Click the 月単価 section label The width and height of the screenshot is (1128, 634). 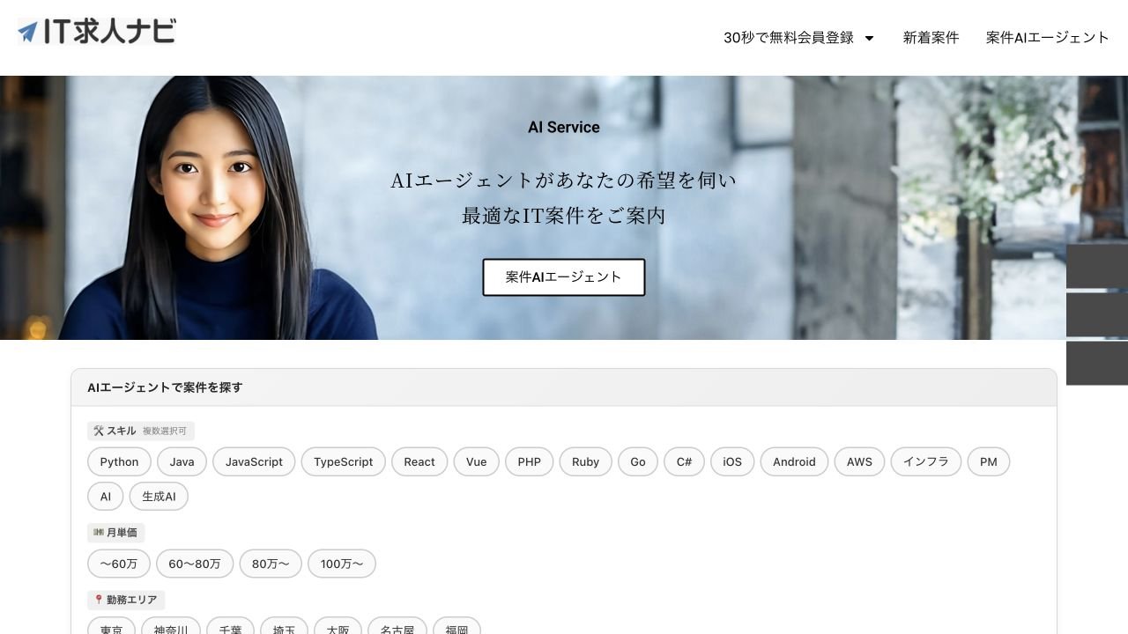coord(122,533)
